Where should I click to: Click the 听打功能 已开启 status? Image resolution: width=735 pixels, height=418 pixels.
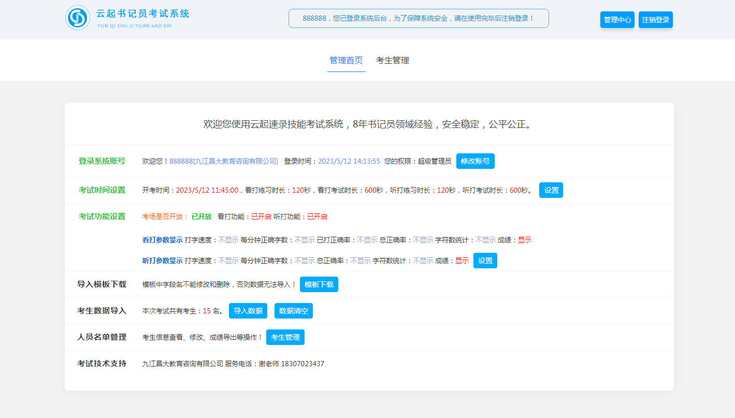coord(317,217)
